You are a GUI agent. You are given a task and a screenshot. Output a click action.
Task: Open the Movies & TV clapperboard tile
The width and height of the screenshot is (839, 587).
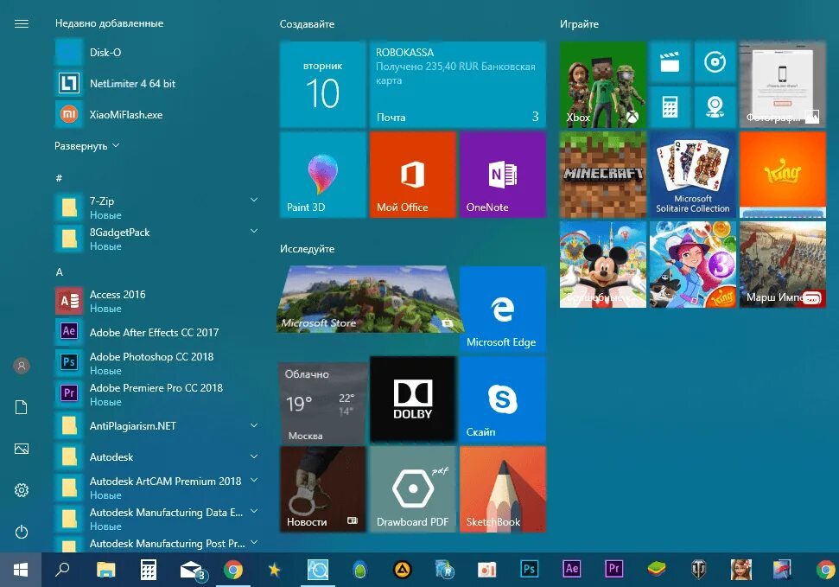pos(670,62)
